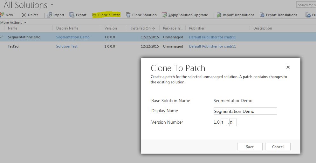Click the version field containing 0
The width and height of the screenshot is (316, 163).
233,122
